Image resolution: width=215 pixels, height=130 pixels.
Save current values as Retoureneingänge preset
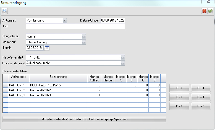(x=84, y=119)
